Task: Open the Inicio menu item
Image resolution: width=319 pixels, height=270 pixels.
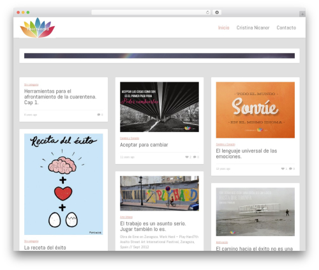Action: point(224,27)
